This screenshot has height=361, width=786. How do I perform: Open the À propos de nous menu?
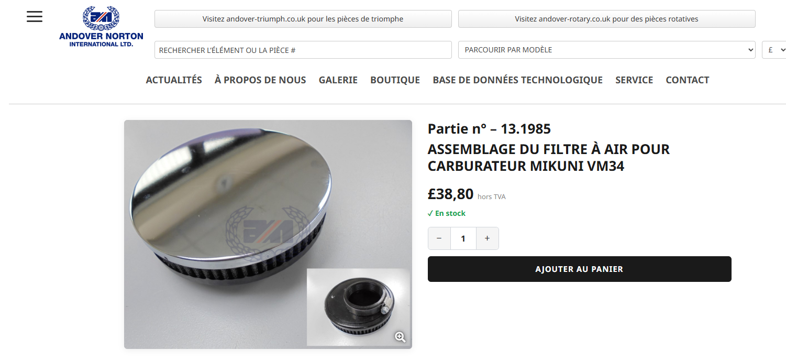pyautogui.click(x=260, y=80)
